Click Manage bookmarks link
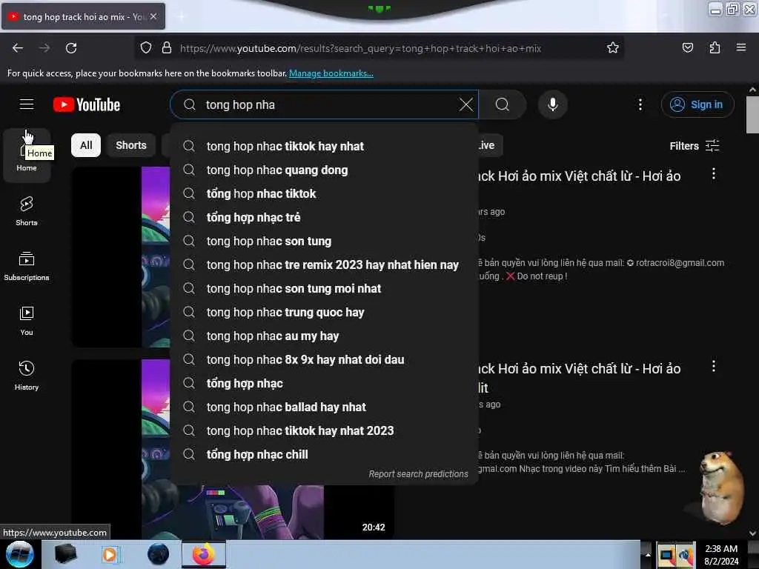This screenshot has height=569, width=759. (x=331, y=73)
